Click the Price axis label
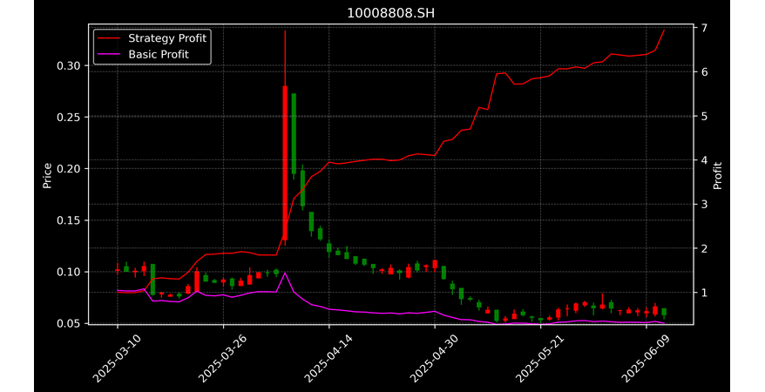765x392 pixels. click(x=47, y=176)
